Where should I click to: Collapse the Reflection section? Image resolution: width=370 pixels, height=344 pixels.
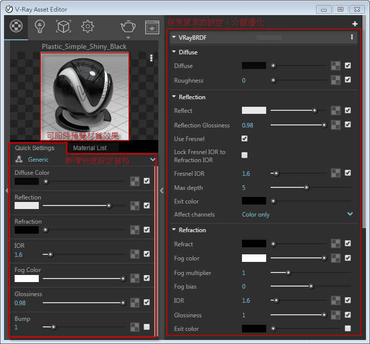tap(174, 96)
